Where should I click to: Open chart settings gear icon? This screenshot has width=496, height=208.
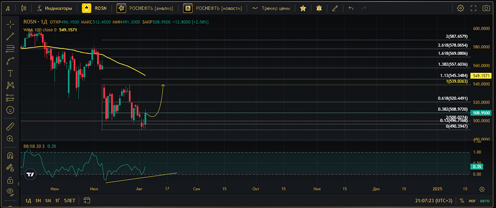pyautogui.click(x=461, y=8)
